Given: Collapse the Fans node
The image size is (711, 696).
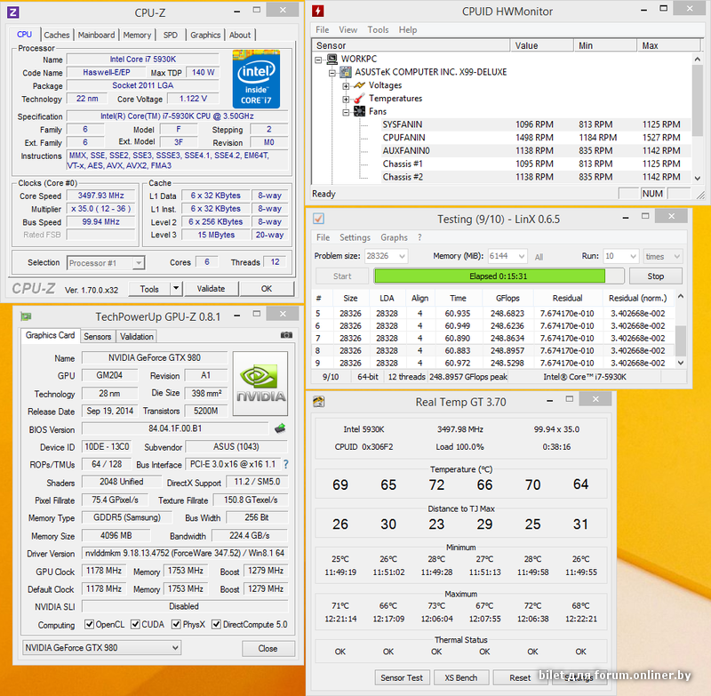Looking at the screenshot, I should pos(346,112).
